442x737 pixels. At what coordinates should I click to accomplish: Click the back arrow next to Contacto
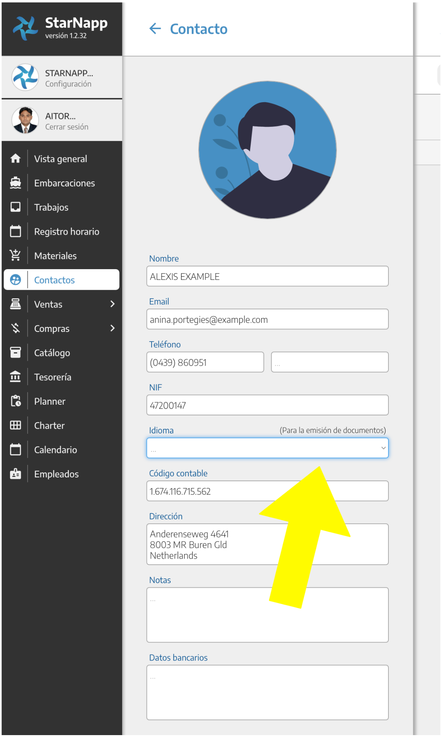click(155, 28)
